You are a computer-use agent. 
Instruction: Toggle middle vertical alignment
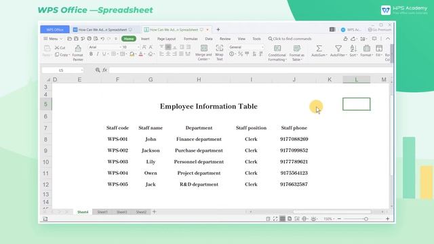click(168, 47)
